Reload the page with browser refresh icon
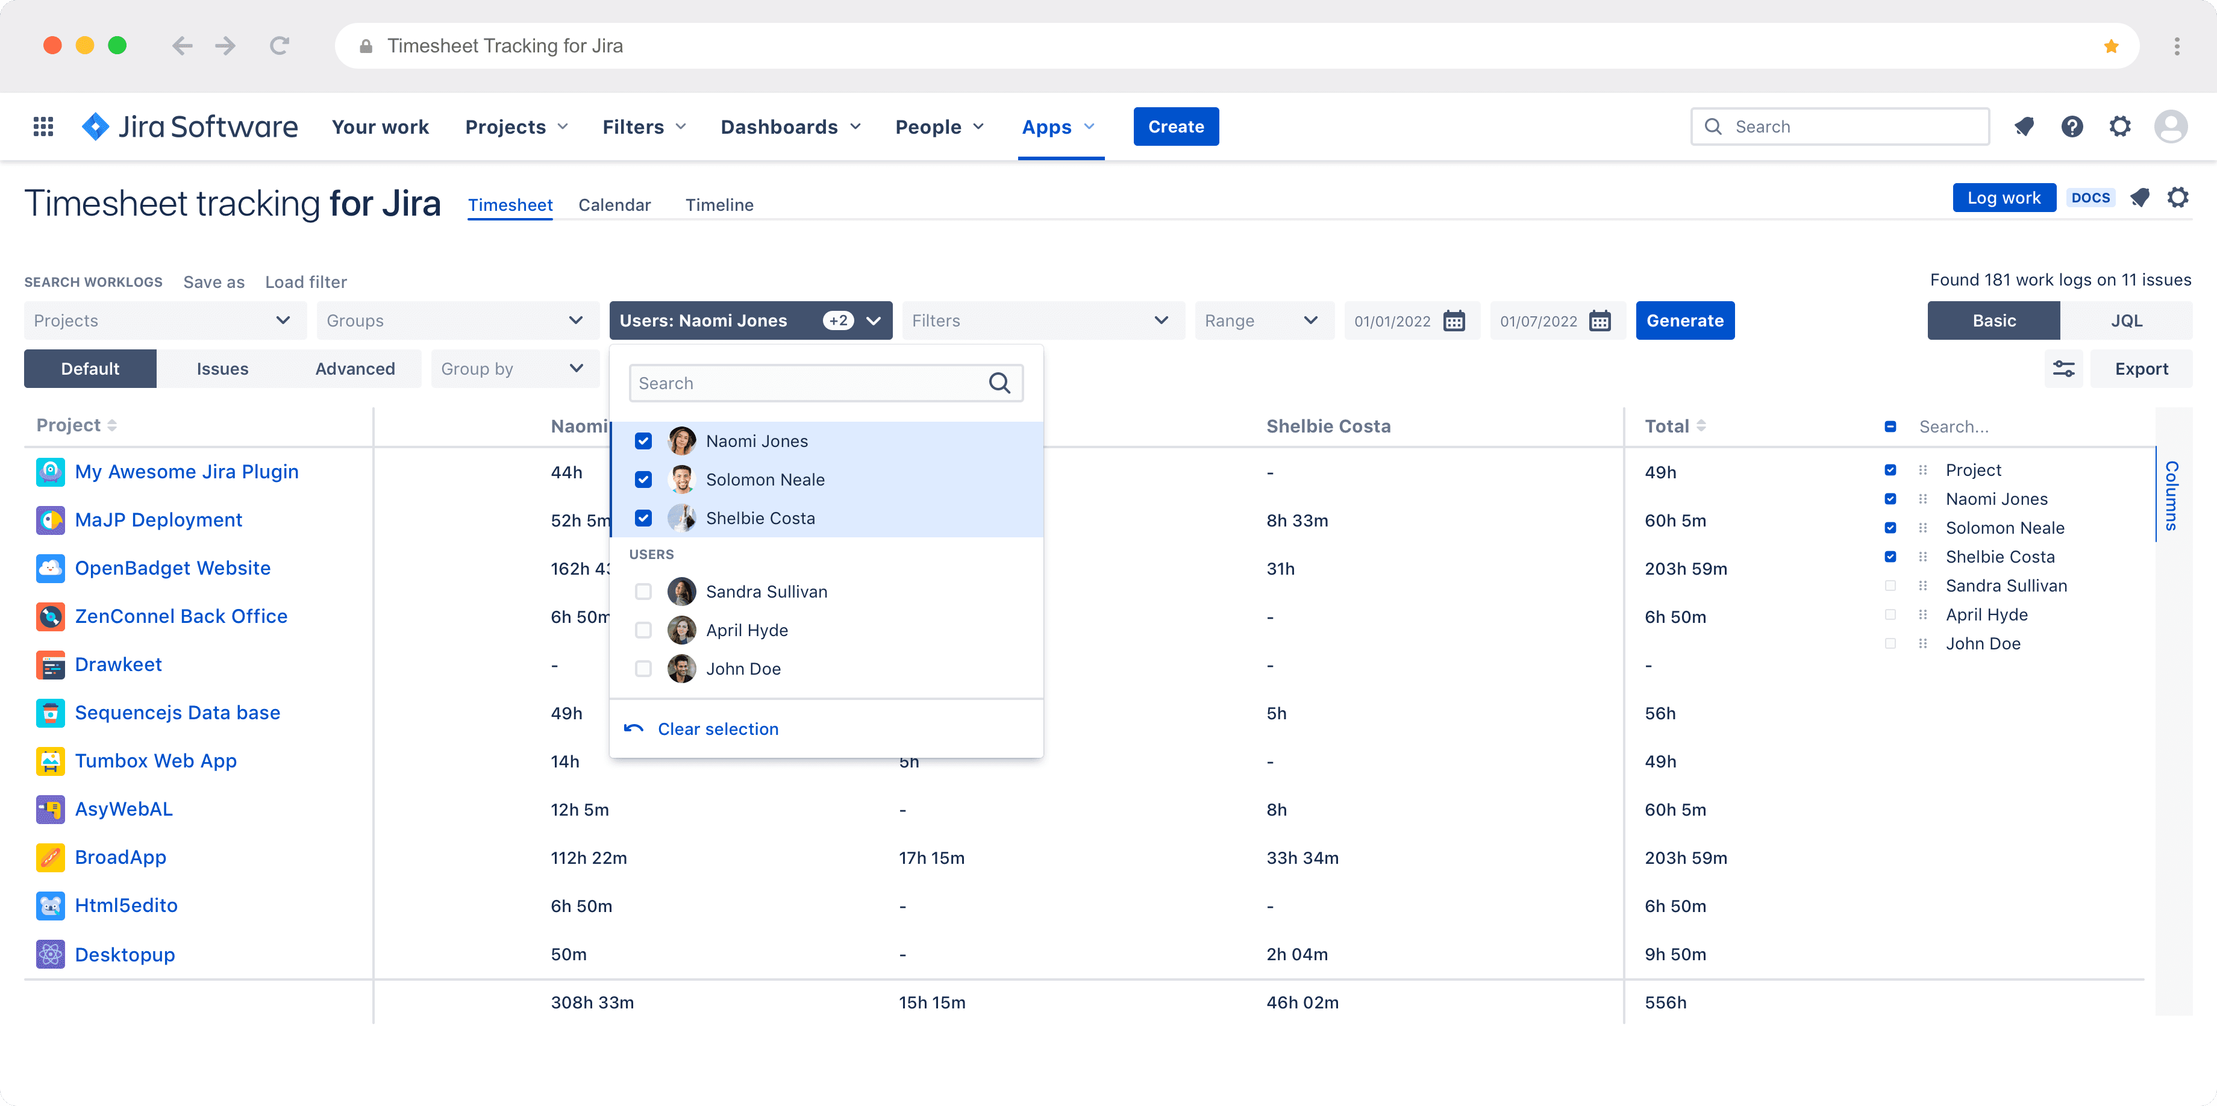The width and height of the screenshot is (2217, 1106). (279, 46)
